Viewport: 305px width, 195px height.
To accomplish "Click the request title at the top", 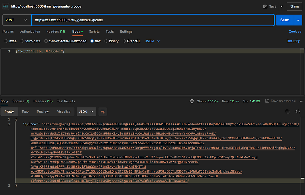I will (46, 6).
